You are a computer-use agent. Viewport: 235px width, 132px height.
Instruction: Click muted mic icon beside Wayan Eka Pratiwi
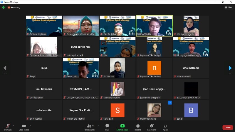tap(65, 119)
